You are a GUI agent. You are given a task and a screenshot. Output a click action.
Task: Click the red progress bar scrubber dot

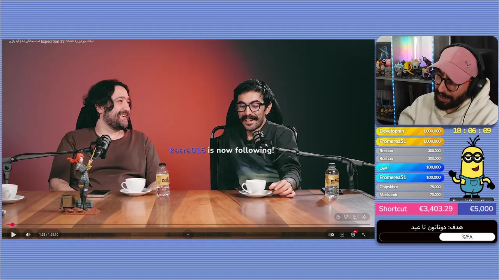(12, 224)
